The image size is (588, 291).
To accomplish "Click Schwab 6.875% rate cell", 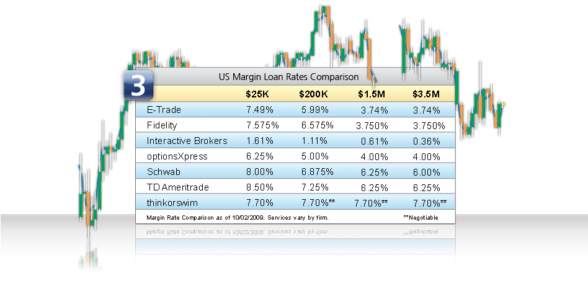I will (317, 172).
